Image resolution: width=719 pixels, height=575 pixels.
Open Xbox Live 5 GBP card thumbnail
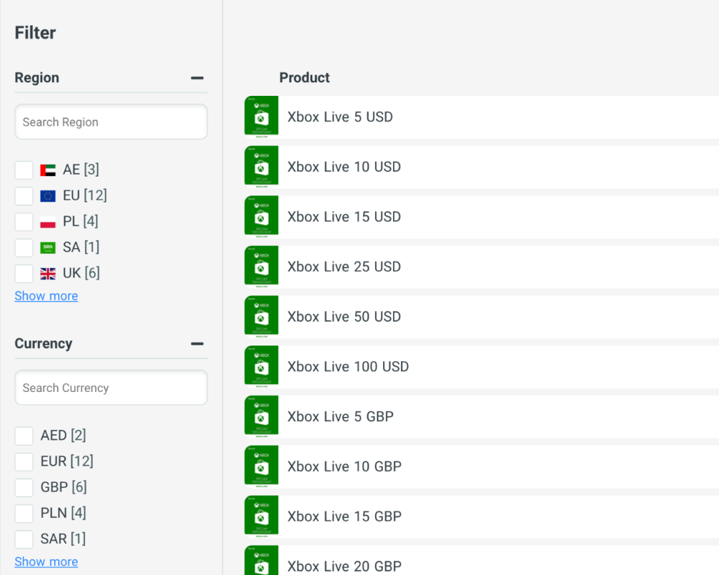262,417
